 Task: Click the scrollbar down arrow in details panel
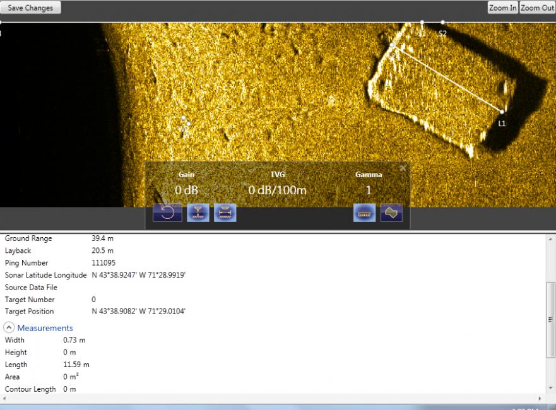550,388
